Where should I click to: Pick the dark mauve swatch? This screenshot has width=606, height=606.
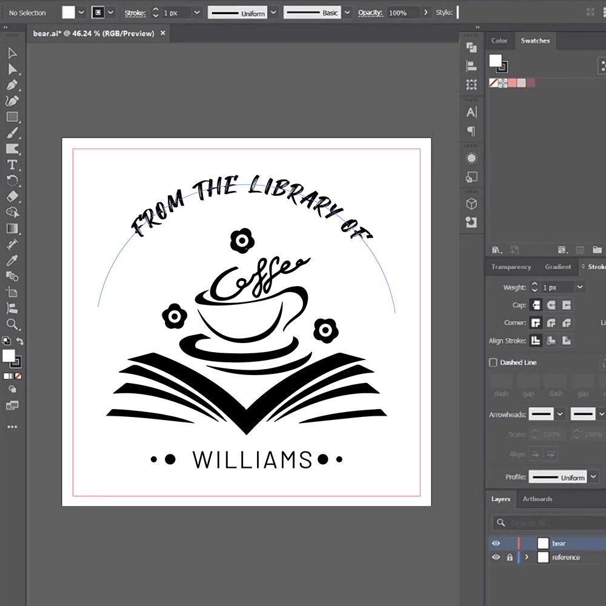531,82
